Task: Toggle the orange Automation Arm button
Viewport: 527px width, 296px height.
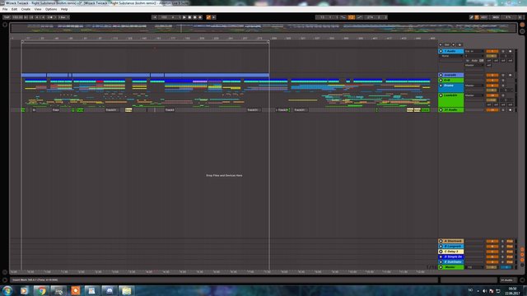Action: [208, 17]
